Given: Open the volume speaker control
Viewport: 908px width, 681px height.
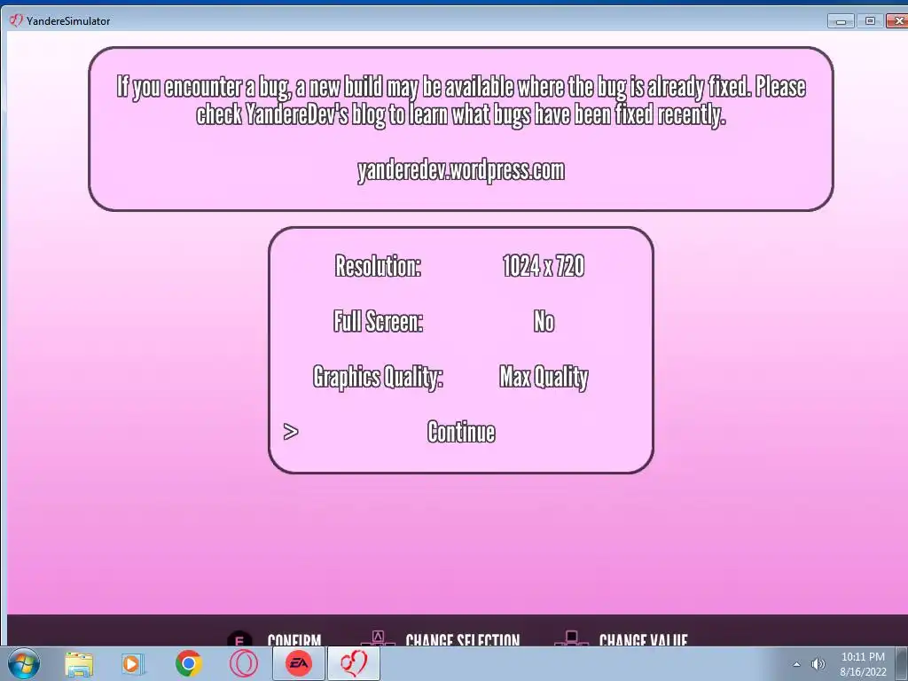Looking at the screenshot, I should 818,664.
